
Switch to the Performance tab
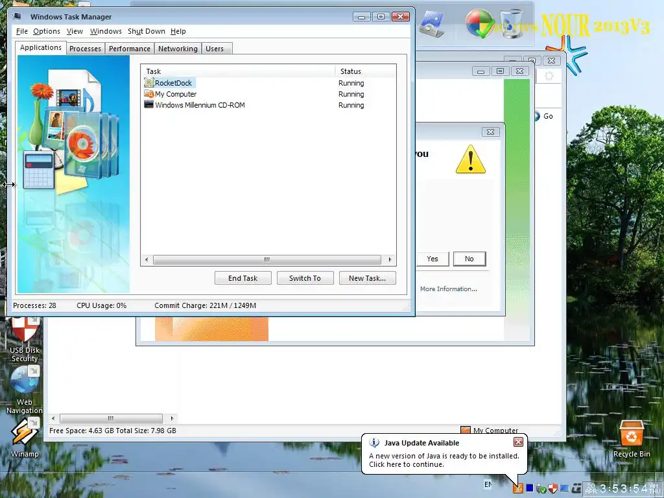129,49
